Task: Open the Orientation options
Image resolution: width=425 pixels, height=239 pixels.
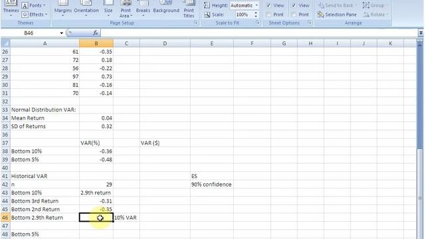Action: pyautogui.click(x=86, y=9)
